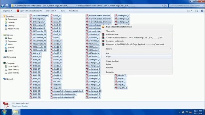This screenshot has width=205, height=115.
Task: Choose Rename from the context menu
Action: coord(137,68)
